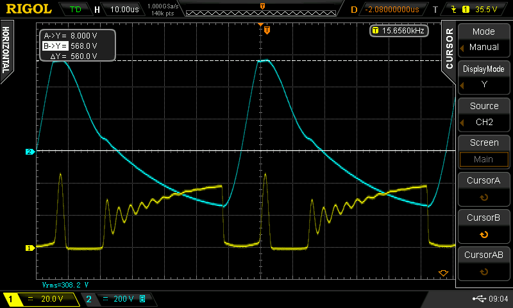Click the channel 1 DC coupling symbol
Screen dimensions: 513x308
(x=30, y=298)
